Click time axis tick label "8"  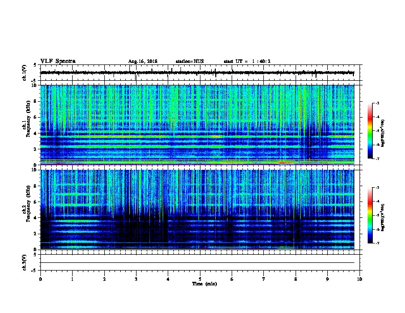point(296,279)
